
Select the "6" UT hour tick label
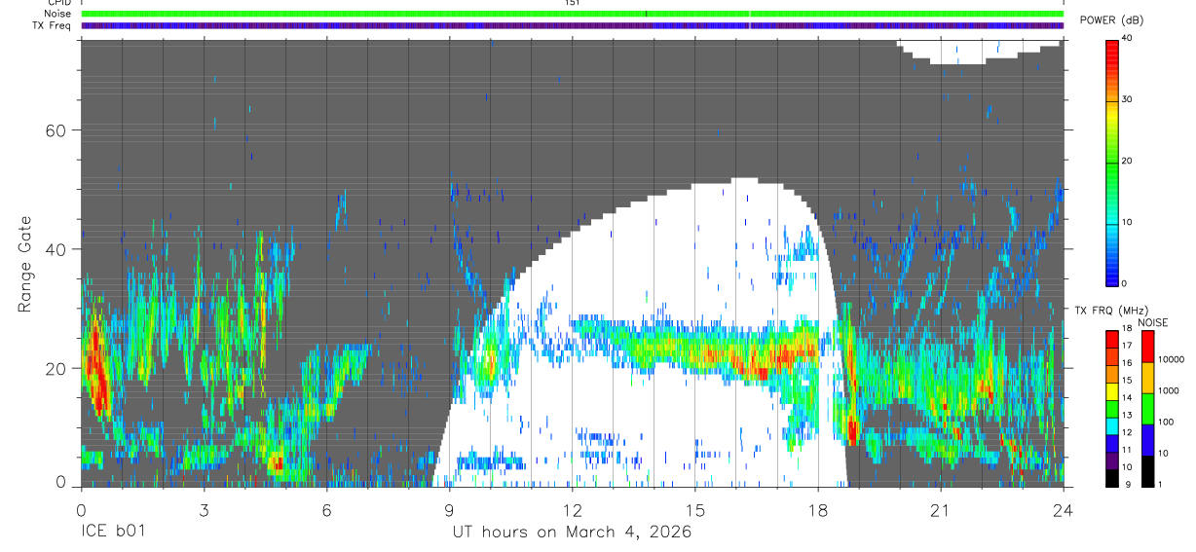[x=327, y=510]
